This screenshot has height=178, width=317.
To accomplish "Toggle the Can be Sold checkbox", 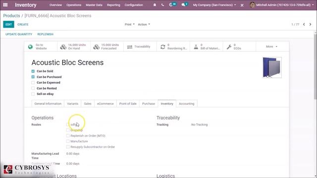I will tap(33, 71).
